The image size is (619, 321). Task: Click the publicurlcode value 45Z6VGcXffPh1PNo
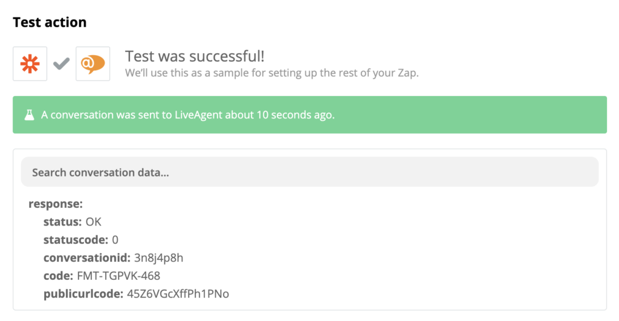click(178, 294)
